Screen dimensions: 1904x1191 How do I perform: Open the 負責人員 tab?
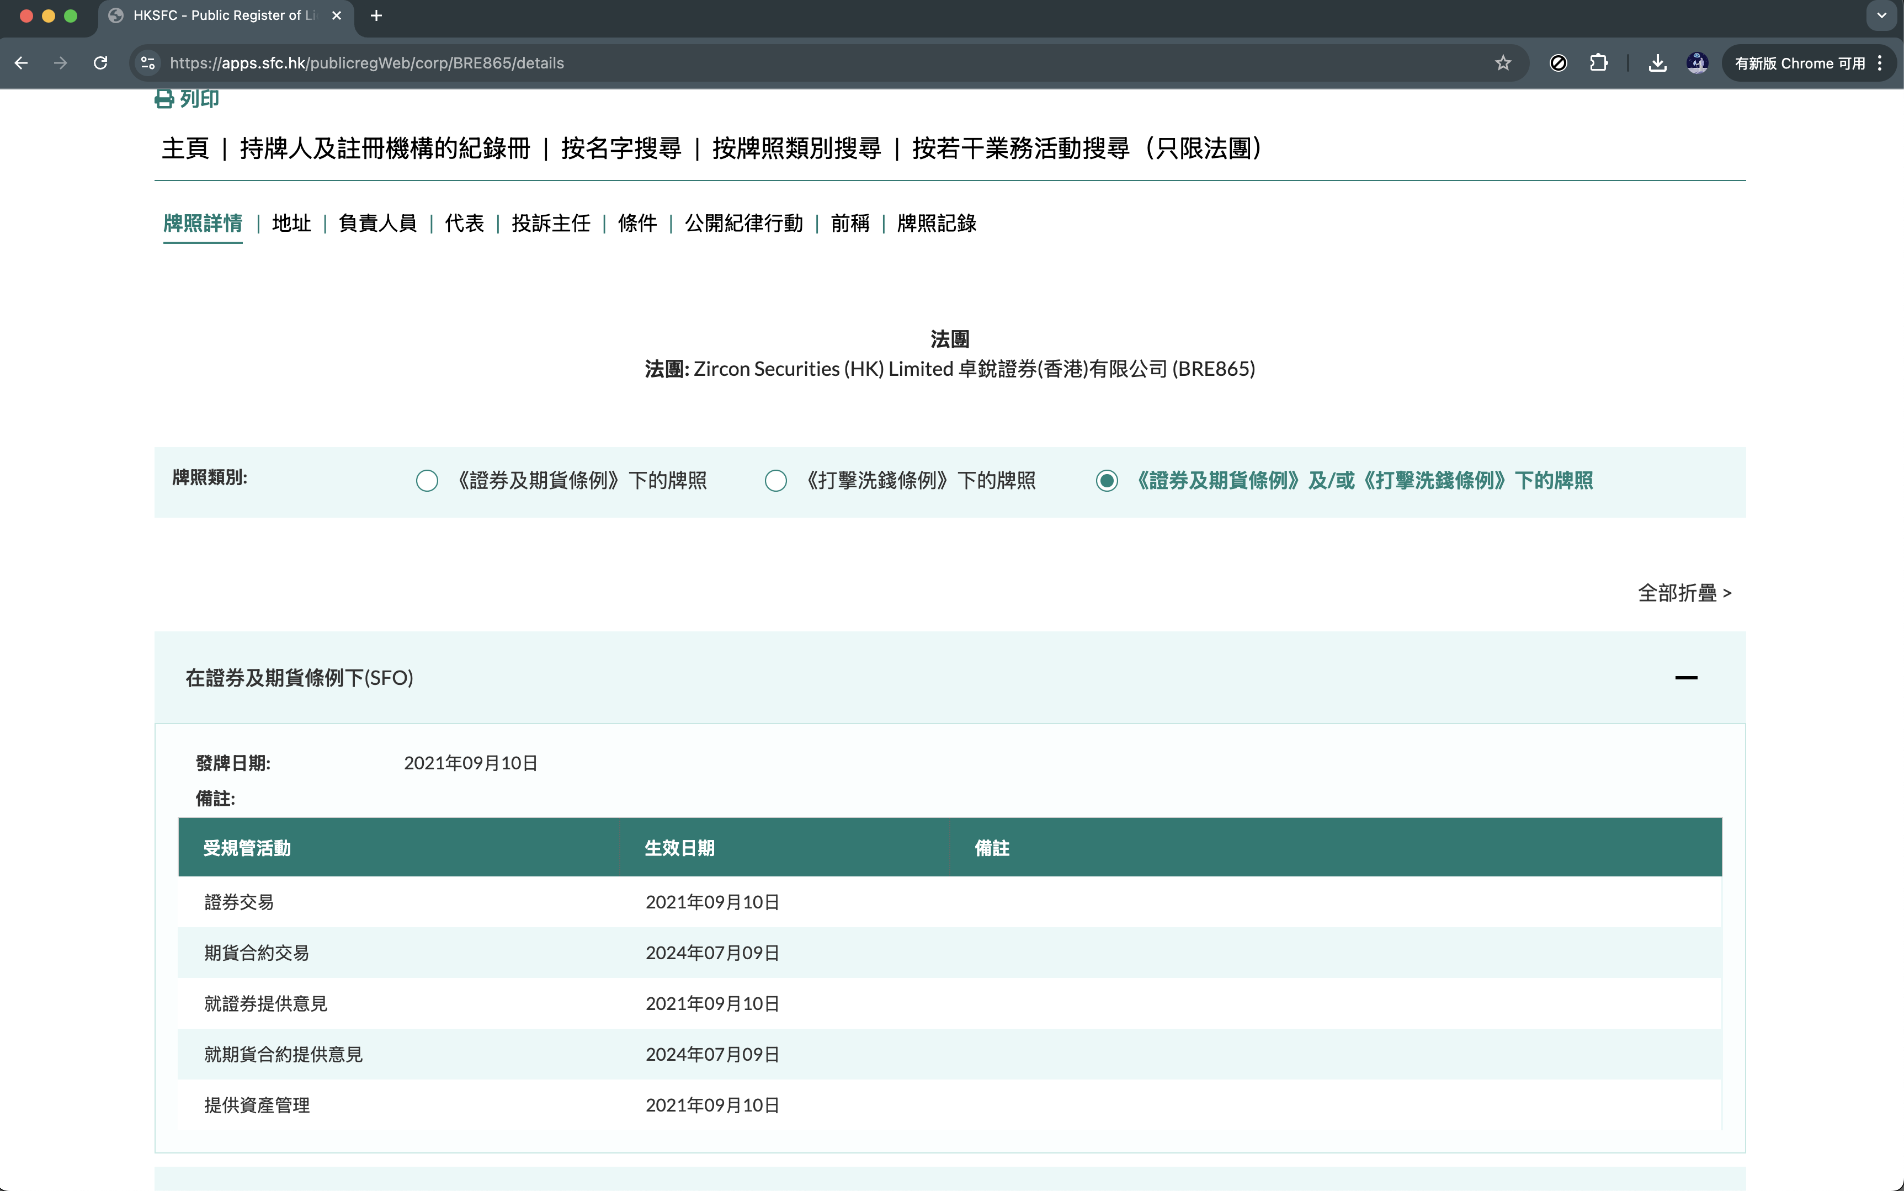pyautogui.click(x=377, y=224)
